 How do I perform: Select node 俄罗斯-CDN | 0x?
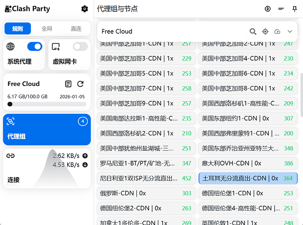[146, 193]
